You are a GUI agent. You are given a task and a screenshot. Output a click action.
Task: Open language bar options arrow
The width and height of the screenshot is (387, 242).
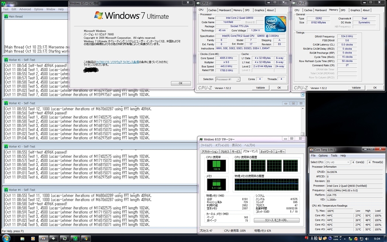point(341,239)
